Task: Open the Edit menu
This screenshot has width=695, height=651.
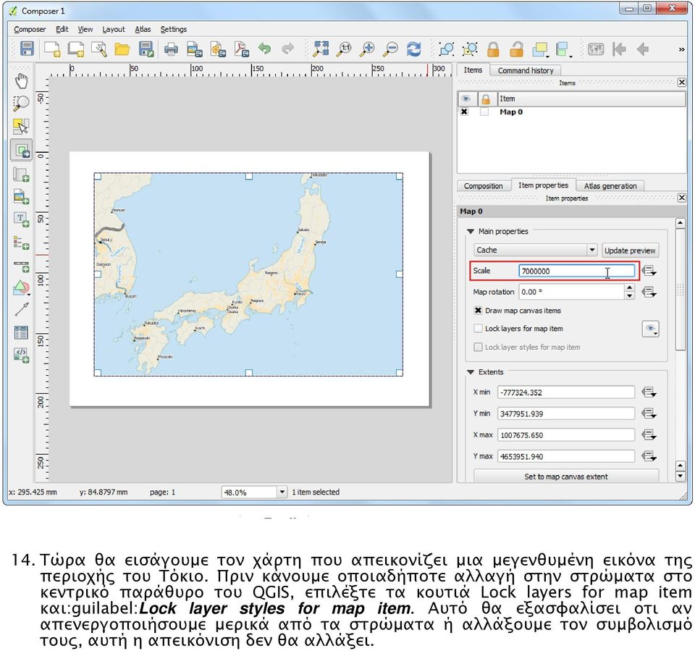Action: coord(62,29)
